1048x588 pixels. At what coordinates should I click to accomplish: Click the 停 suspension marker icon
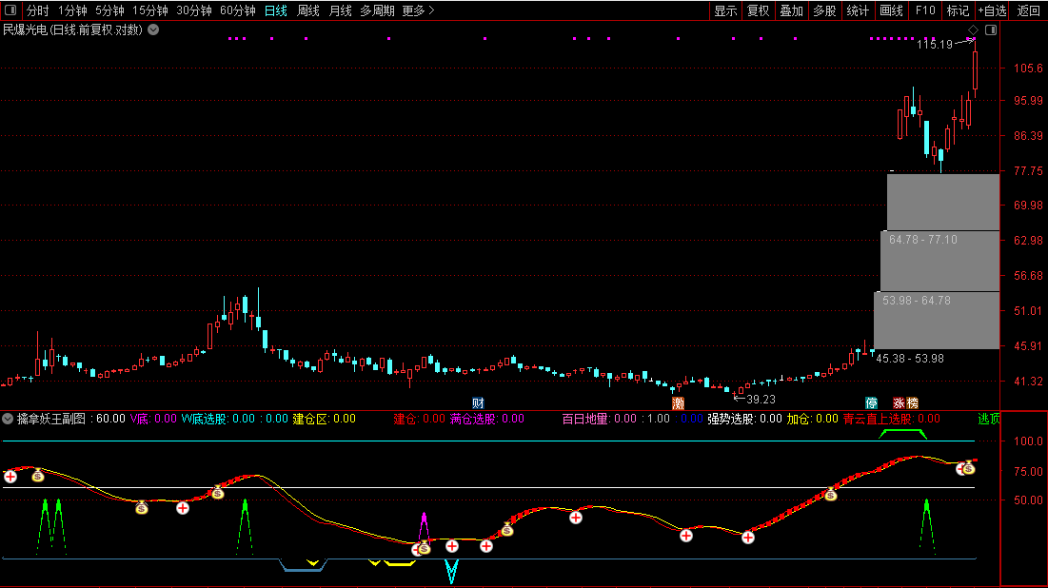pos(871,402)
